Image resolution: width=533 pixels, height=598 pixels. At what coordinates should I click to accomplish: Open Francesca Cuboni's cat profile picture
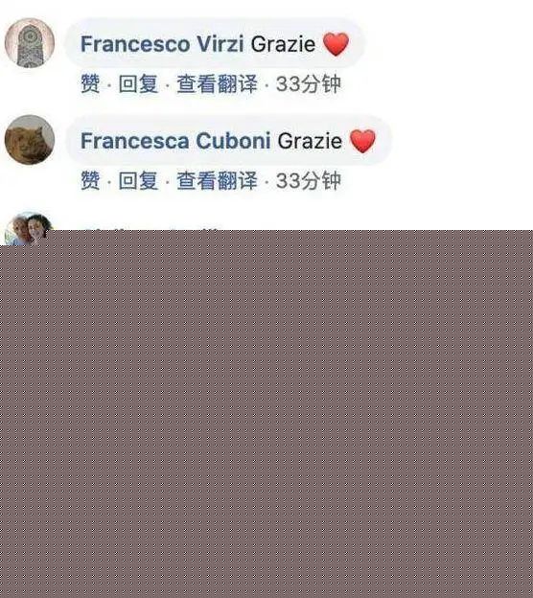tap(30, 140)
